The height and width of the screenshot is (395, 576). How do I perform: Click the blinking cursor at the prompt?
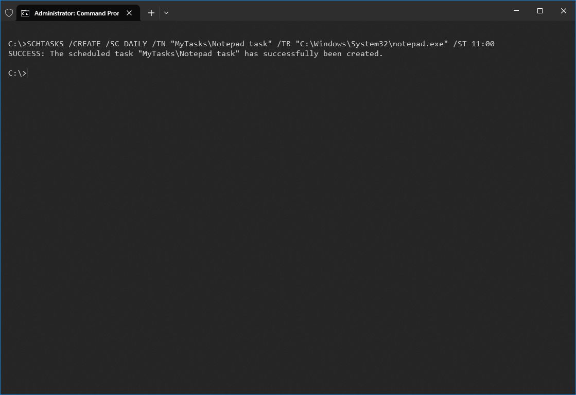click(x=27, y=73)
